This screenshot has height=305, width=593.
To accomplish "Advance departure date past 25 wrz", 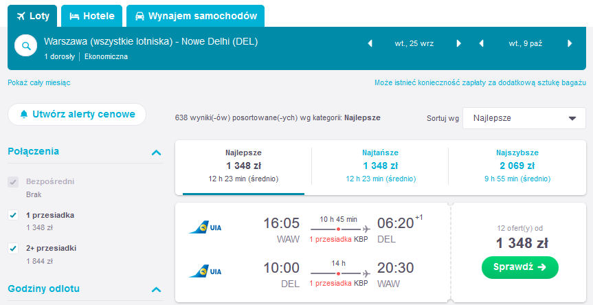I will point(459,43).
